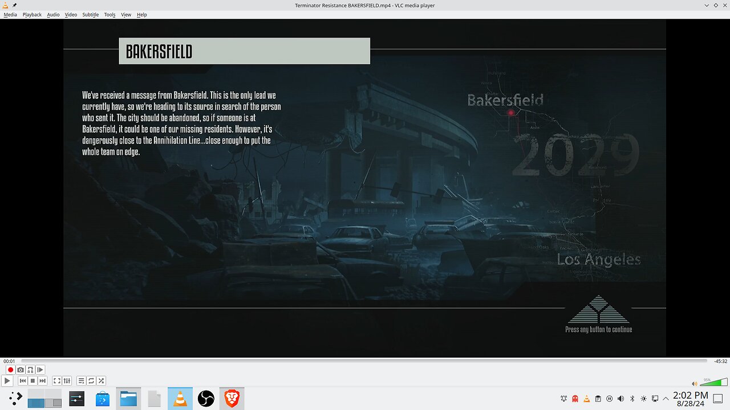Advance one frame with frame-by-frame button
730x410 pixels.
(40, 370)
